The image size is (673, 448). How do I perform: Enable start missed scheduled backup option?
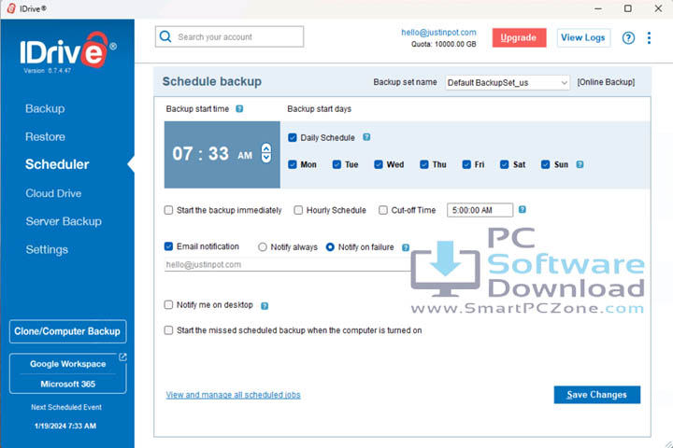pos(168,330)
